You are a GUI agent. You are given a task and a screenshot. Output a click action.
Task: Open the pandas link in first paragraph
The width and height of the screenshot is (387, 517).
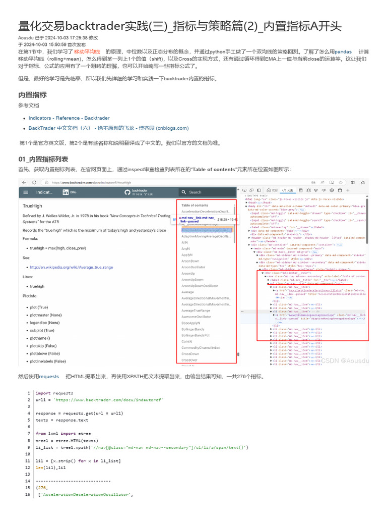[x=343, y=52]
